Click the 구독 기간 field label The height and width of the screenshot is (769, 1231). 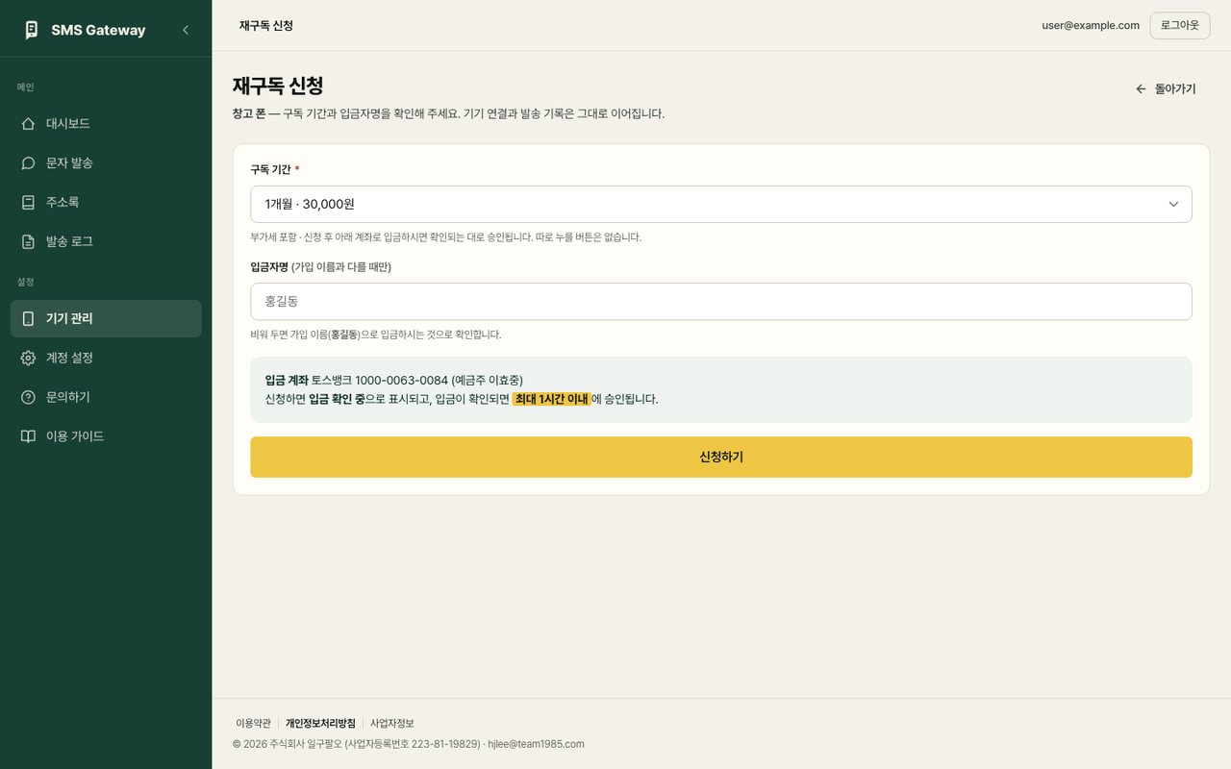(x=271, y=169)
